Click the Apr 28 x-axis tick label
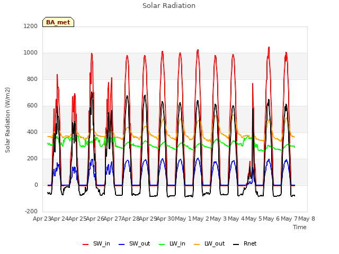Viewport: 339px width, 254px height. [130, 219]
